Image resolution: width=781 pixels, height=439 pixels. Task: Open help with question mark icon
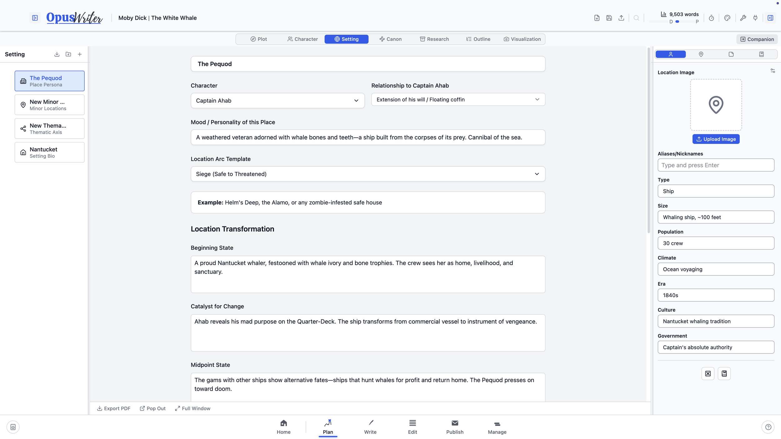tap(768, 427)
